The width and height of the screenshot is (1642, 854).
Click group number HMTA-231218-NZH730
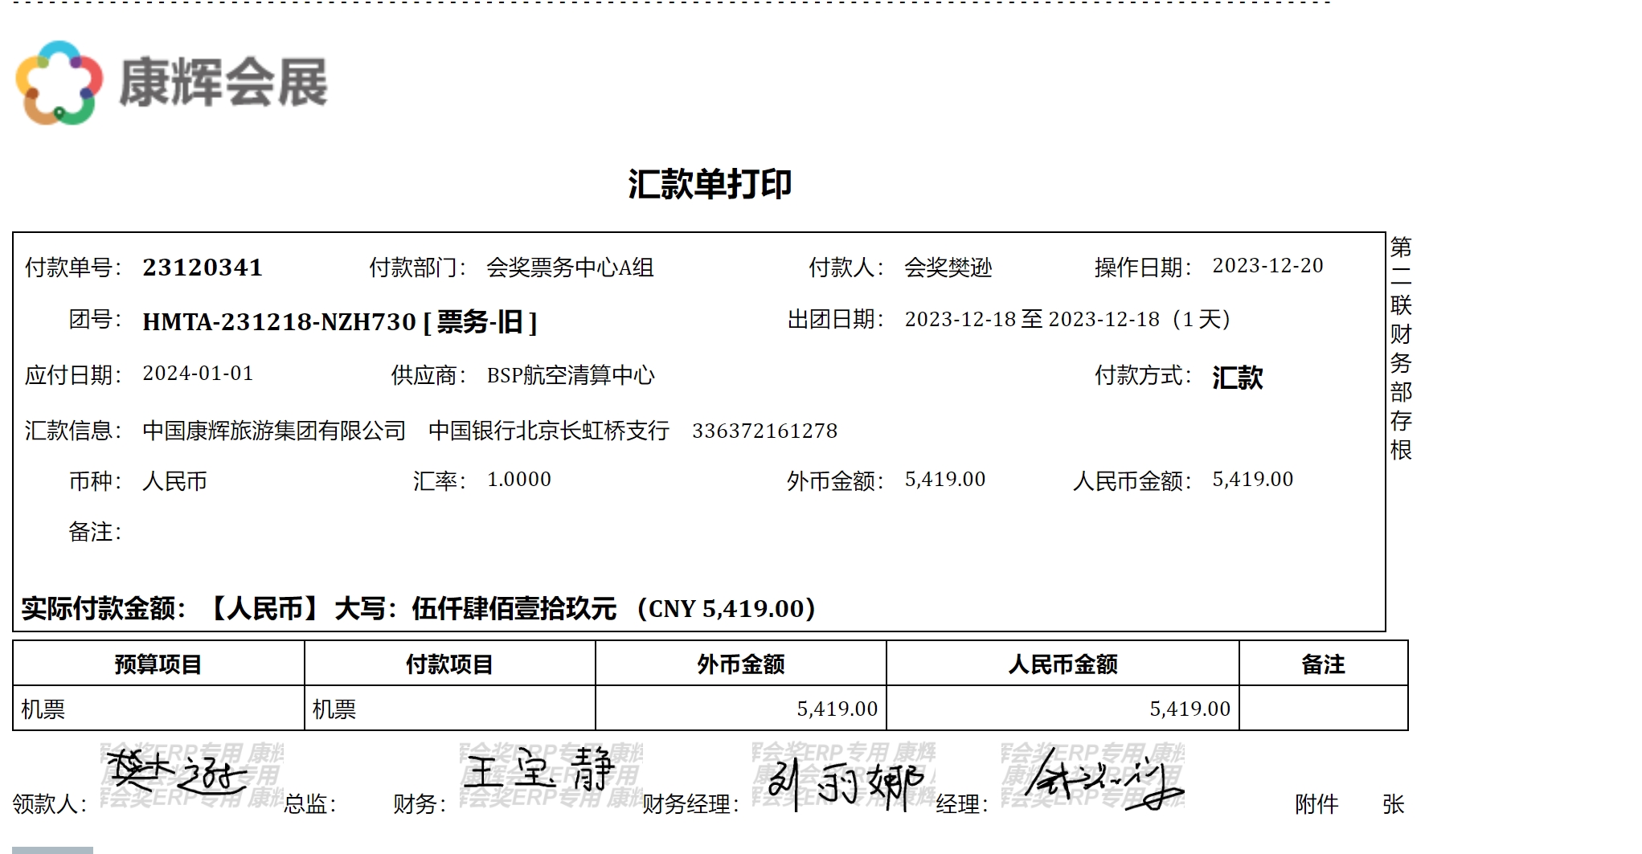coord(279,322)
